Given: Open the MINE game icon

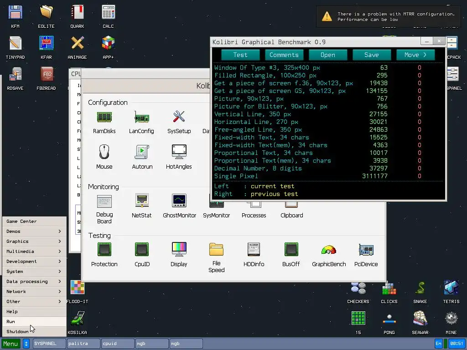Looking at the screenshot, I should (451, 319).
